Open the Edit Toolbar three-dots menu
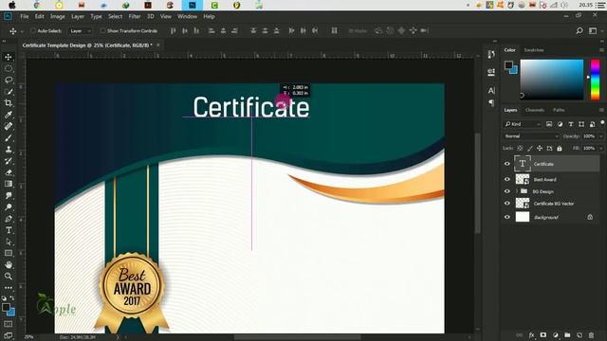 (x=9, y=288)
